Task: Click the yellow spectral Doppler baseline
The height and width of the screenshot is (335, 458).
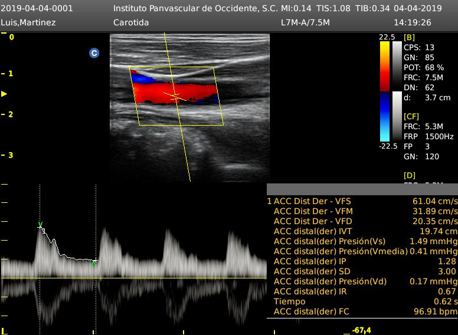Action: tap(177, 278)
